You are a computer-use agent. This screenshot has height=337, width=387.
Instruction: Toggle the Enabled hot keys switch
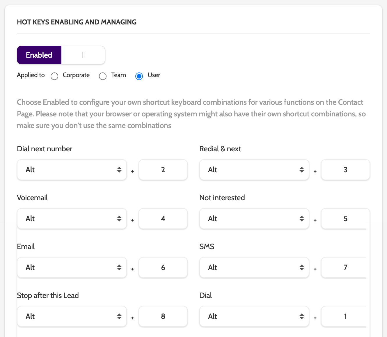[x=61, y=55]
